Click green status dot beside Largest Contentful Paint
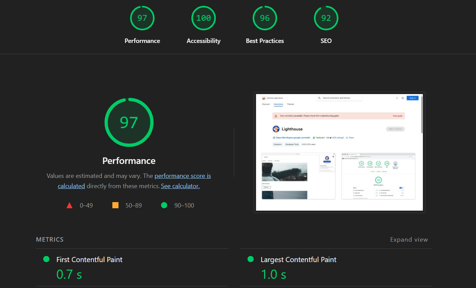476x288 pixels. coord(251,259)
